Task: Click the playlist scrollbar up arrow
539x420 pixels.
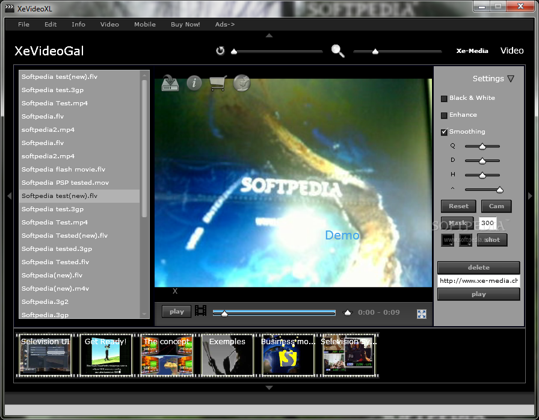Action: pos(144,75)
